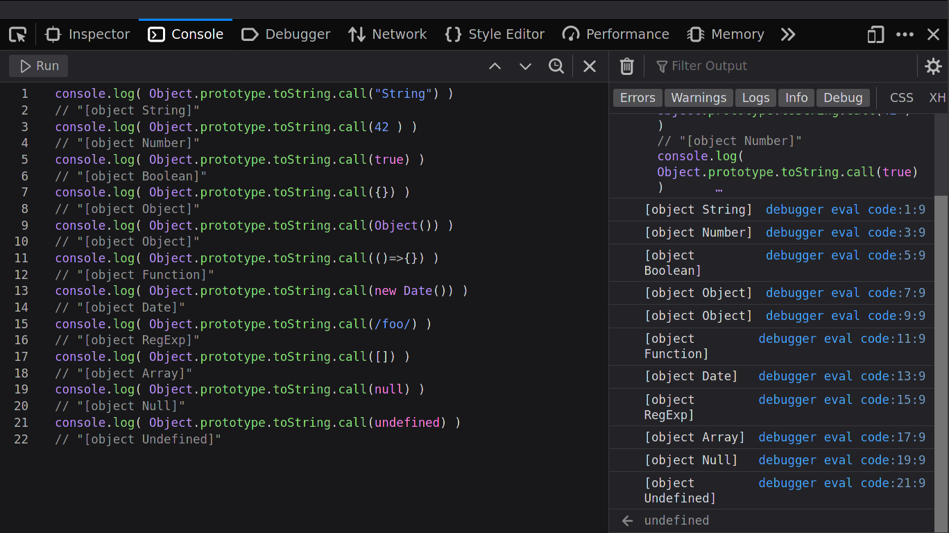949x533 pixels.
Task: Toggle responsive design mode icon
Action: click(875, 34)
